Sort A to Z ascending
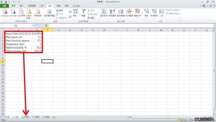 click(x=70, y=12)
